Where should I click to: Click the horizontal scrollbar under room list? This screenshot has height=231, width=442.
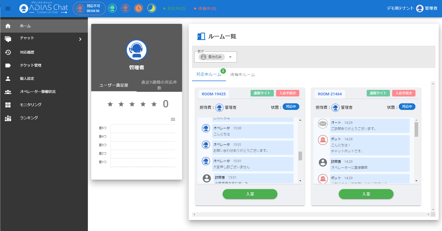pyautogui.click(x=311, y=214)
